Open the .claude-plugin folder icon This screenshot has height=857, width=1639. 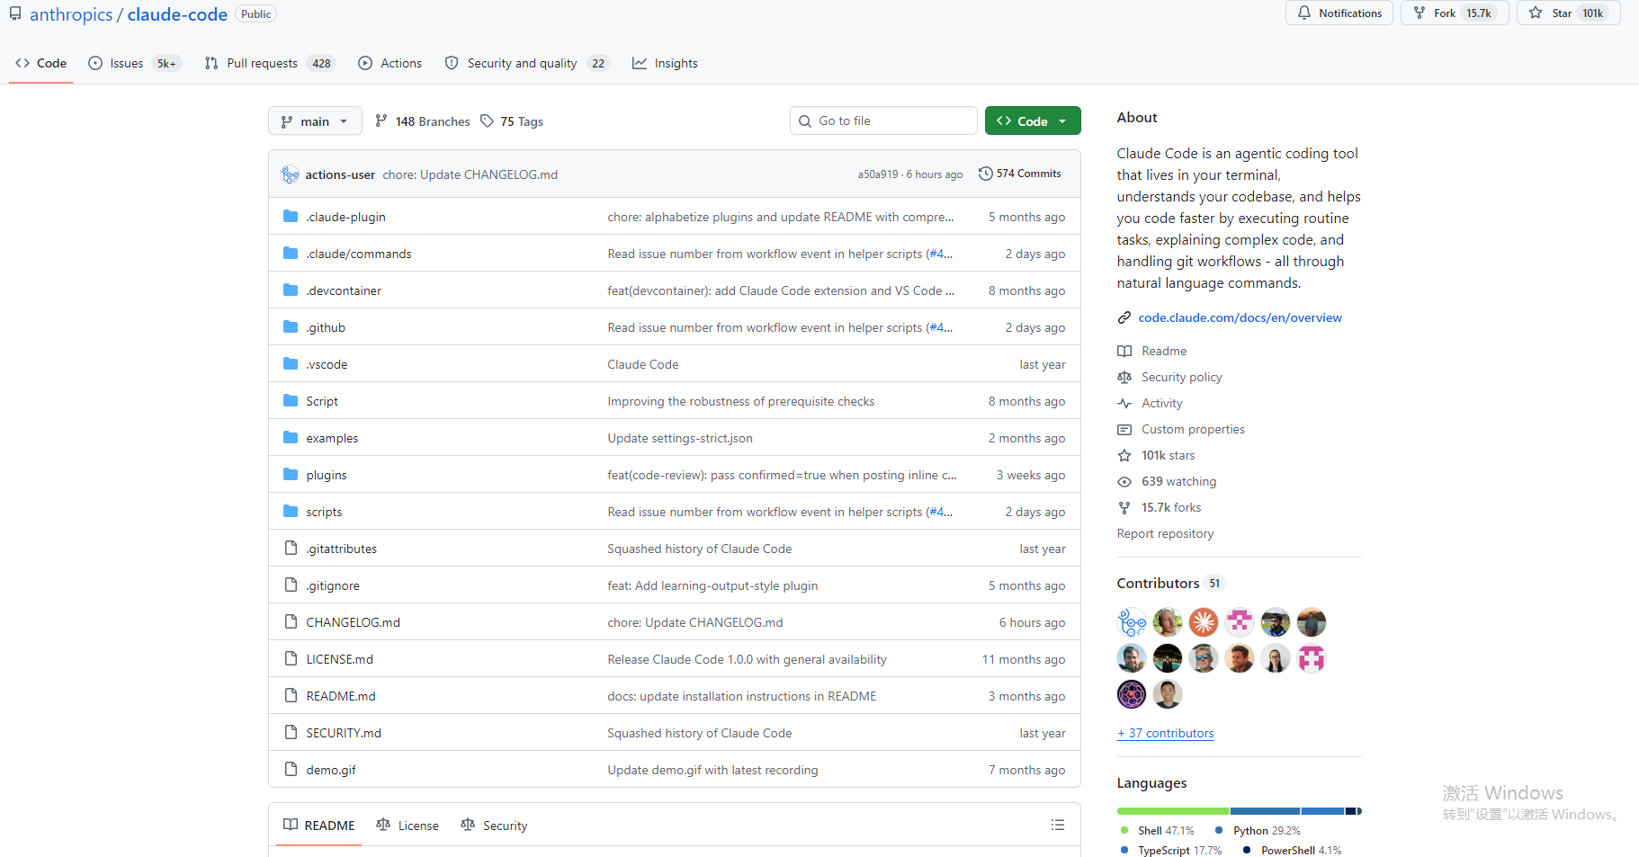coord(291,217)
